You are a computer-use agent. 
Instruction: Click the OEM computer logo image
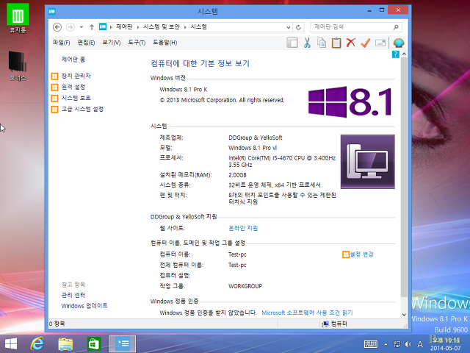pos(367,162)
